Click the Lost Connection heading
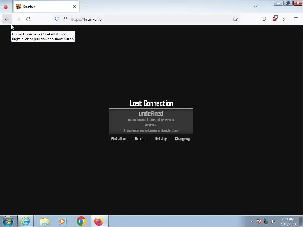The height and width of the screenshot is (227, 303). tap(151, 103)
